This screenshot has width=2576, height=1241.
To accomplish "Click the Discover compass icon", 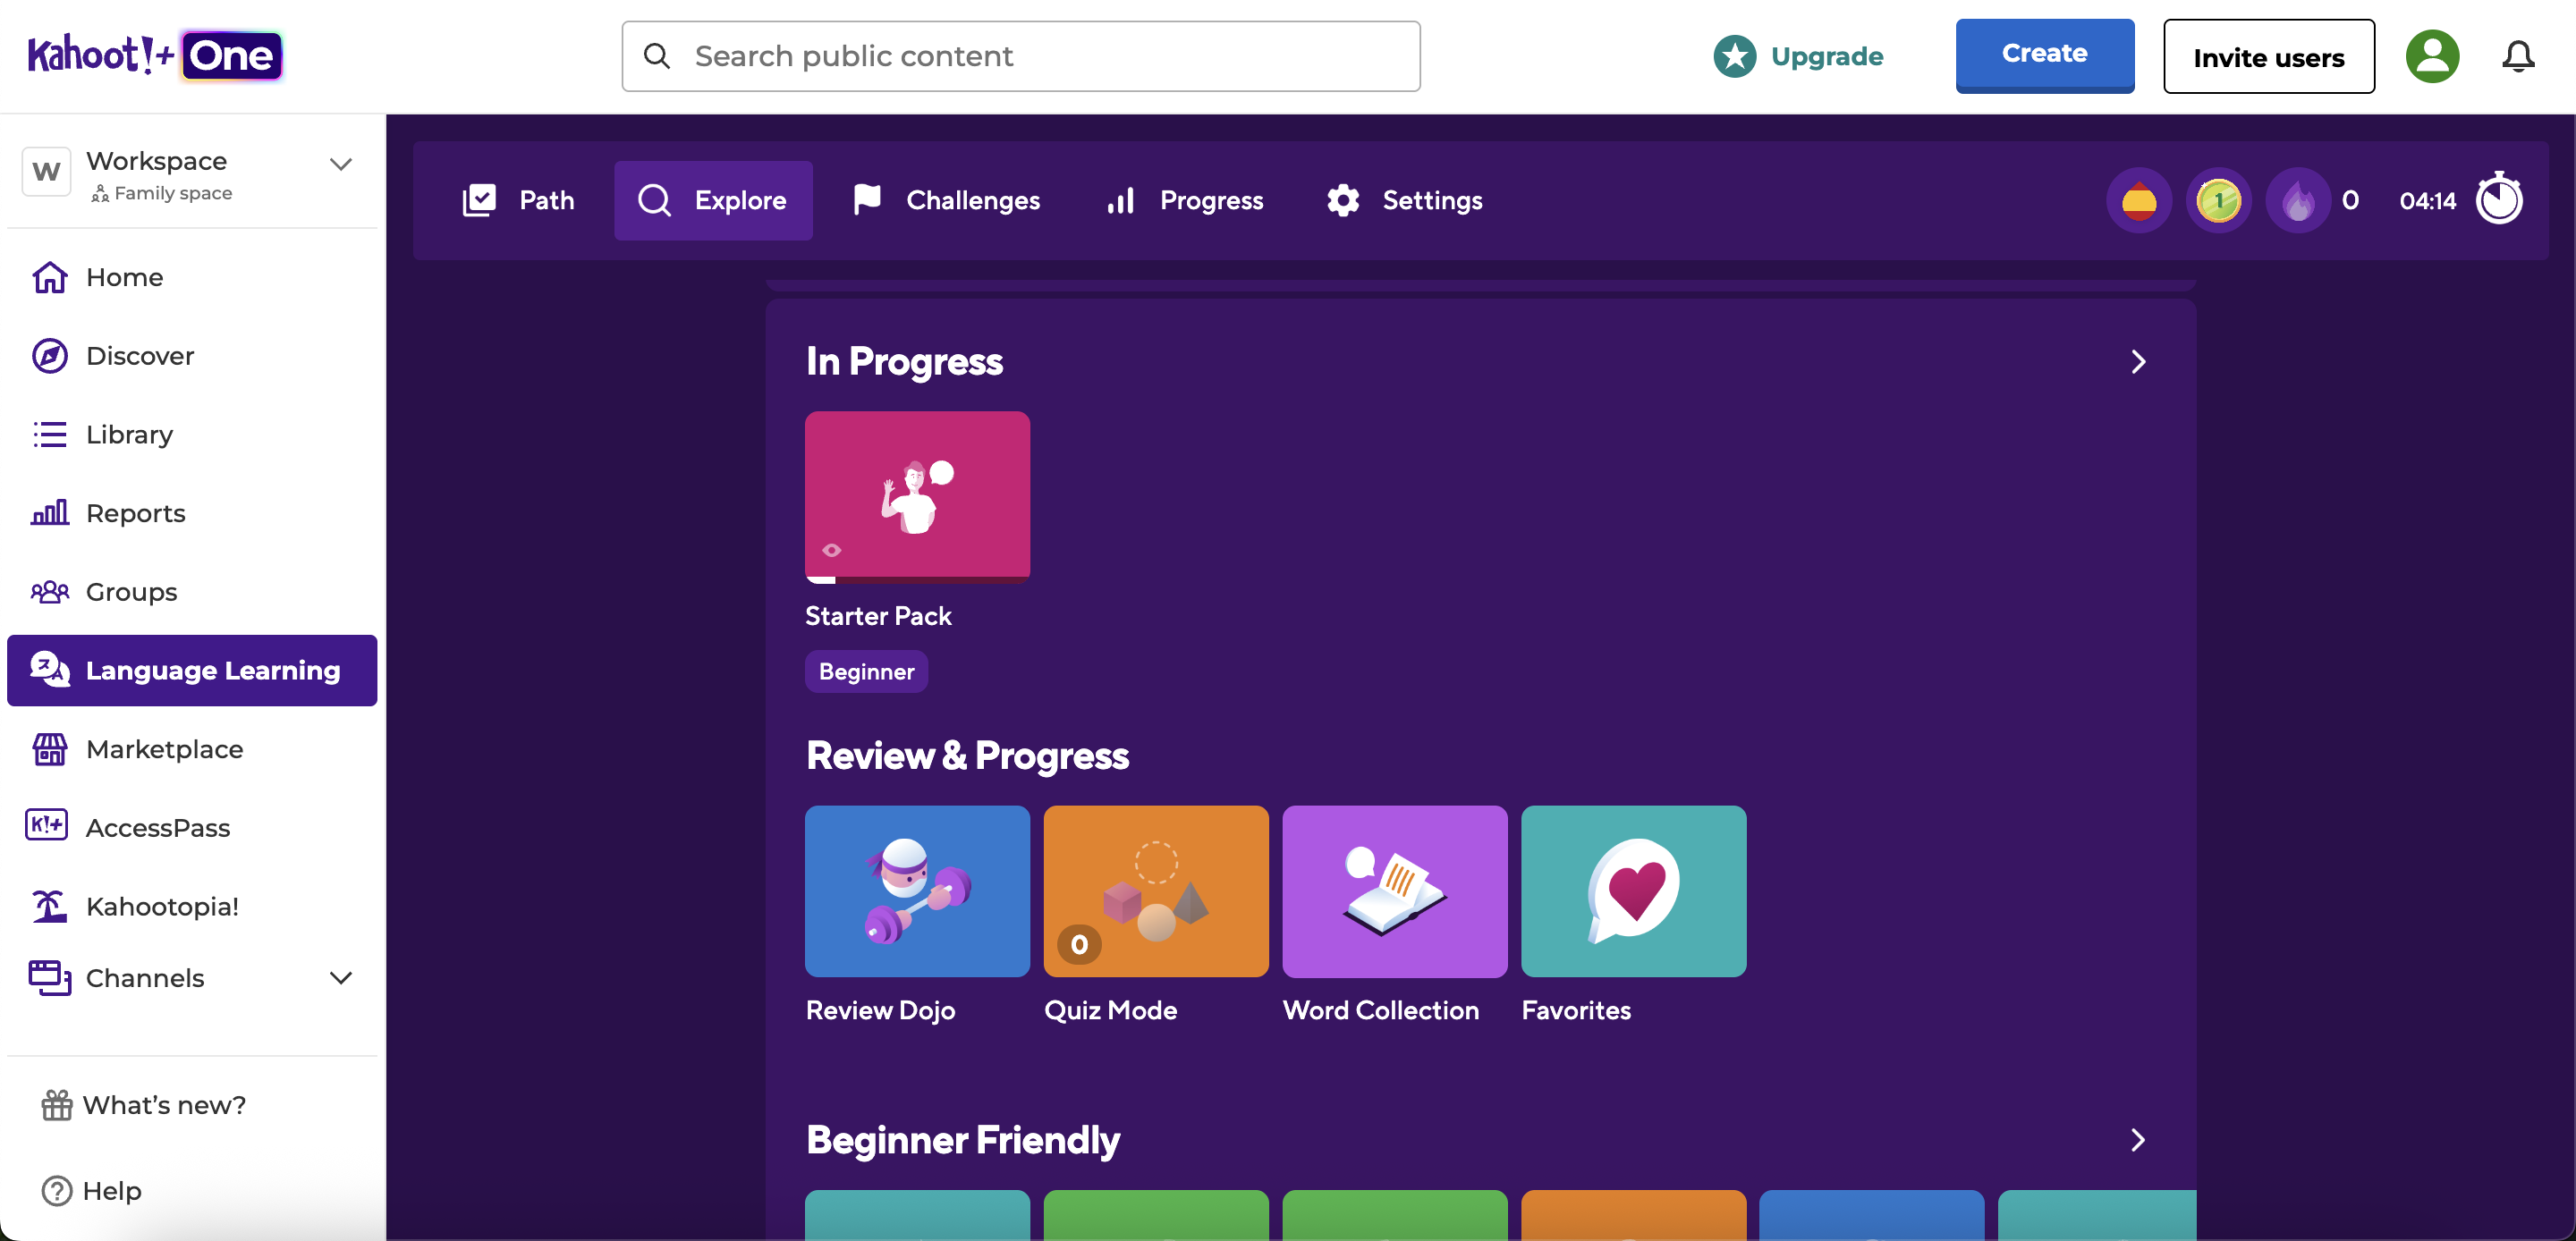I will tap(50, 356).
